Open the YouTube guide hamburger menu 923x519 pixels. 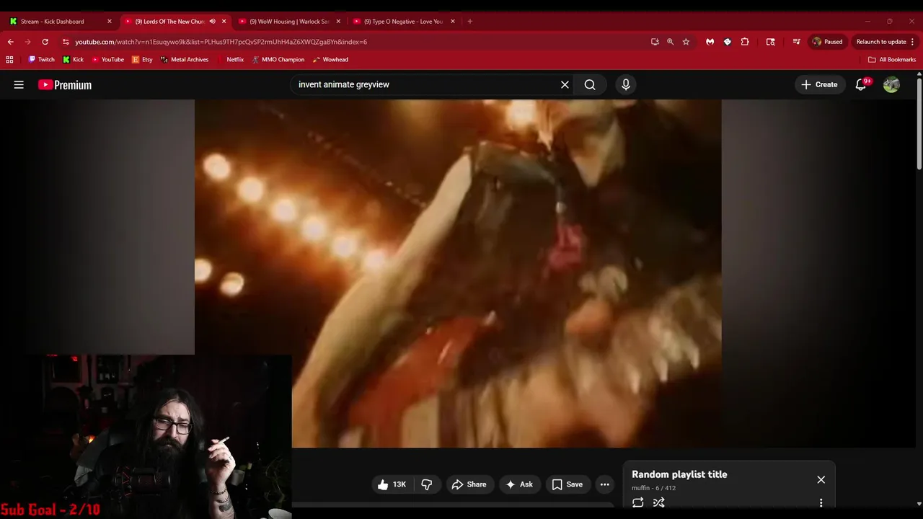[19, 84]
